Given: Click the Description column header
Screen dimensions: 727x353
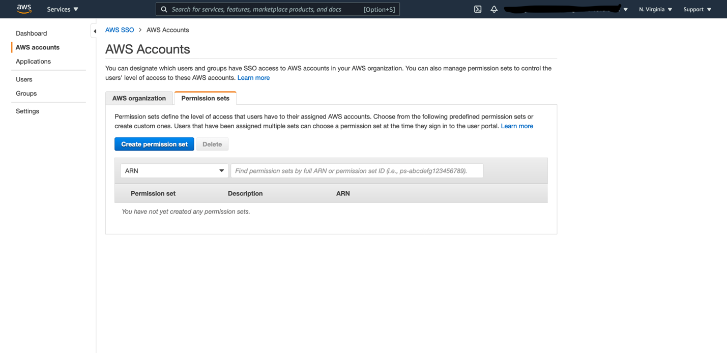Looking at the screenshot, I should [245, 193].
